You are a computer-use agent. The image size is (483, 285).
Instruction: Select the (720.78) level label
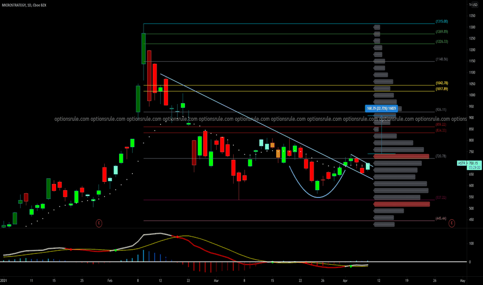[441, 156]
